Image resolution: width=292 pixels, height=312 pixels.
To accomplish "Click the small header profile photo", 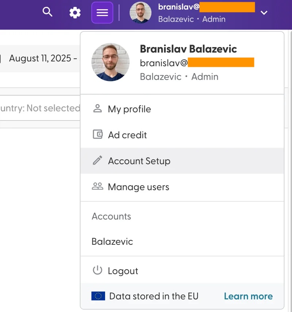I will click(x=141, y=13).
